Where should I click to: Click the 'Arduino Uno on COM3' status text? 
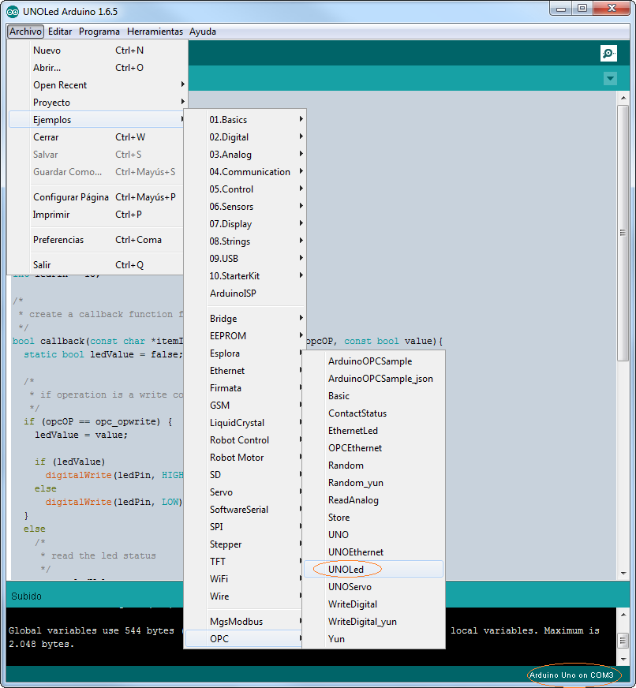tap(571, 675)
